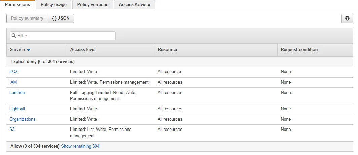The image size is (358, 155).
Task: Select the Policy summary view
Action: pos(27,18)
